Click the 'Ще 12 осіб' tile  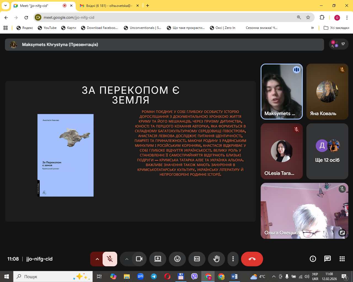point(327,151)
